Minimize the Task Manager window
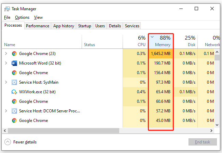This screenshot has height=153, width=222. 181,9
